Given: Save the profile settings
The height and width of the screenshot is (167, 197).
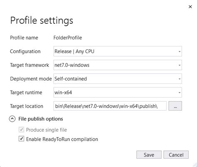Looking at the screenshot, I should [149, 155].
